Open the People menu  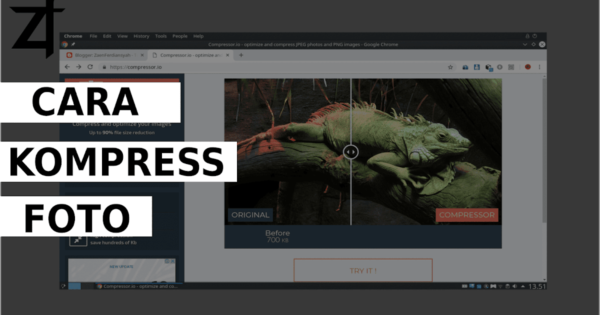point(180,36)
